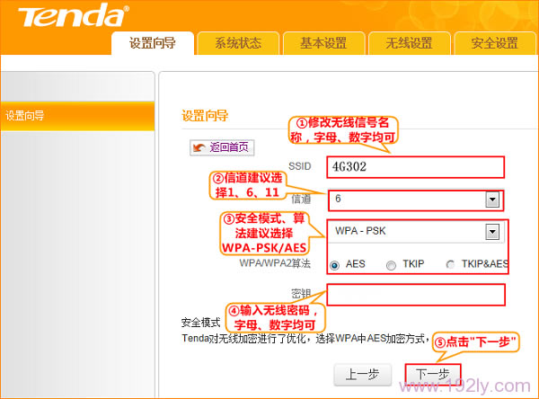
Task: Click the 下一步 button
Action: pyautogui.click(x=432, y=375)
